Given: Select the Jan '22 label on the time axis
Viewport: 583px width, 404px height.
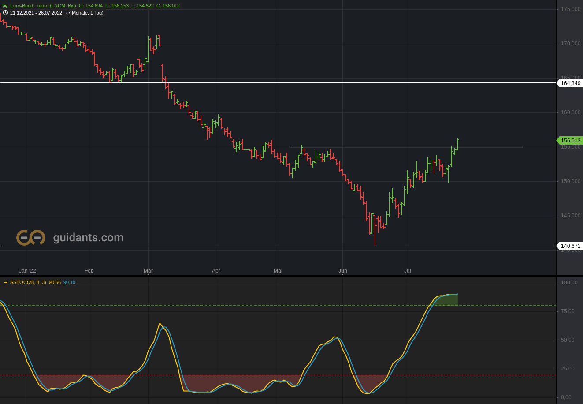Looking at the screenshot, I should click(27, 271).
